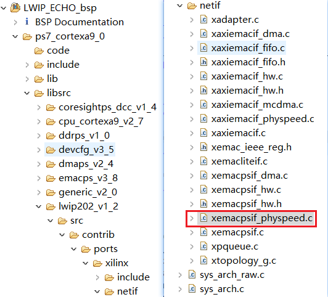Expand the emacps_v3_8 folder
The image size is (328, 297).
click(x=39, y=178)
